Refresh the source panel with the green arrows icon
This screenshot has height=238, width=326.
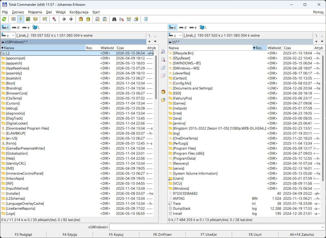click(4, 19)
